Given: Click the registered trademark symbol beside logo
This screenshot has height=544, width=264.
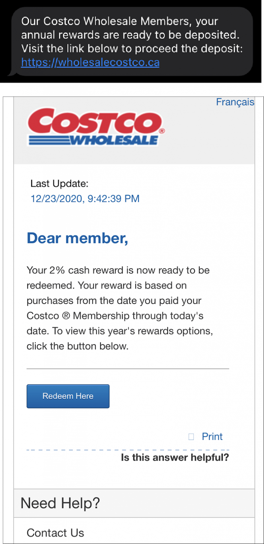Looking at the screenshot, I should click(x=162, y=131).
